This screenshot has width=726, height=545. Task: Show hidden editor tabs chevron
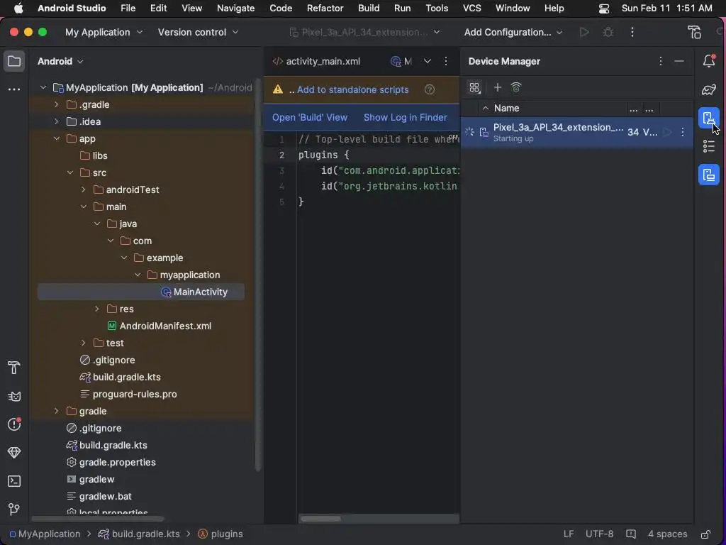[428, 61]
